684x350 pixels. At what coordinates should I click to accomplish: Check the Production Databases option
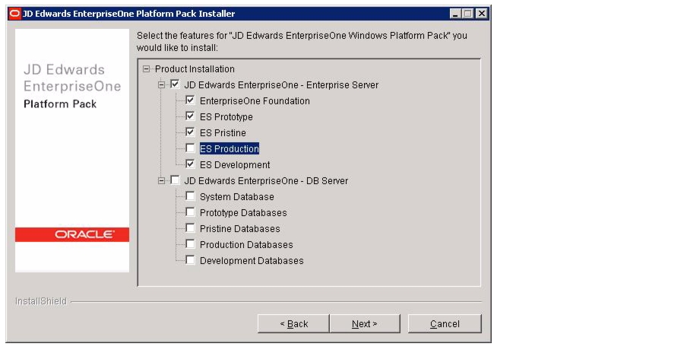tap(190, 243)
